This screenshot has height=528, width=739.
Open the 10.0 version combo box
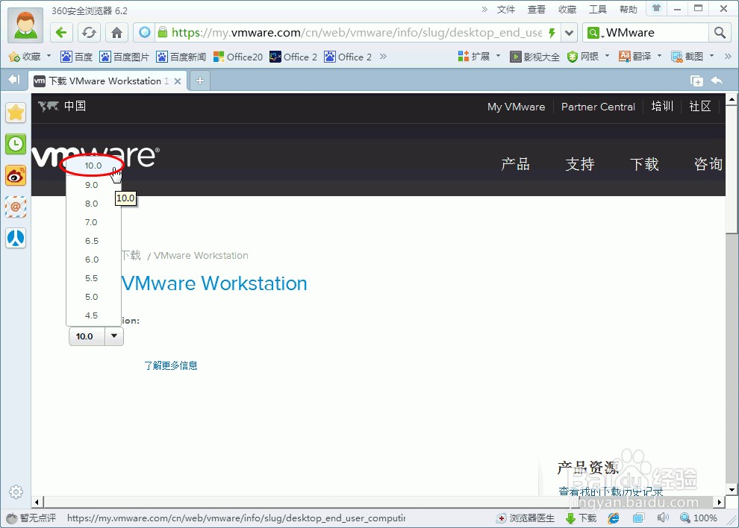tap(96, 336)
